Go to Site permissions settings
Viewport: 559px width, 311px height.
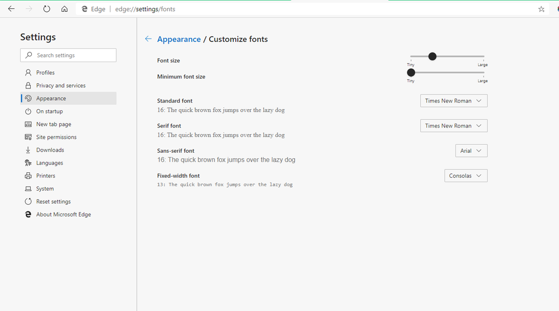click(68, 137)
